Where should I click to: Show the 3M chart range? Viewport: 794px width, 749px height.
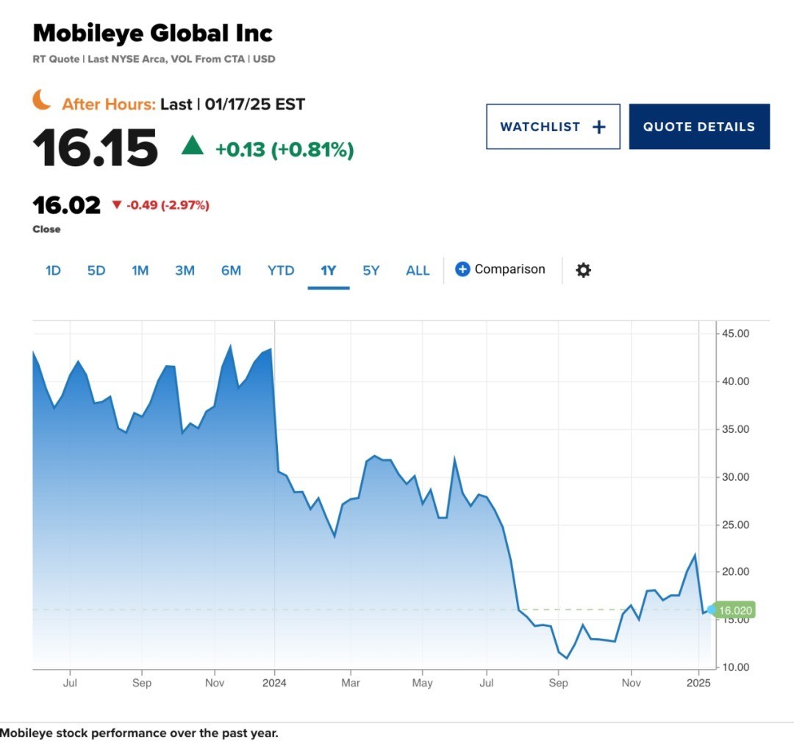click(x=185, y=270)
